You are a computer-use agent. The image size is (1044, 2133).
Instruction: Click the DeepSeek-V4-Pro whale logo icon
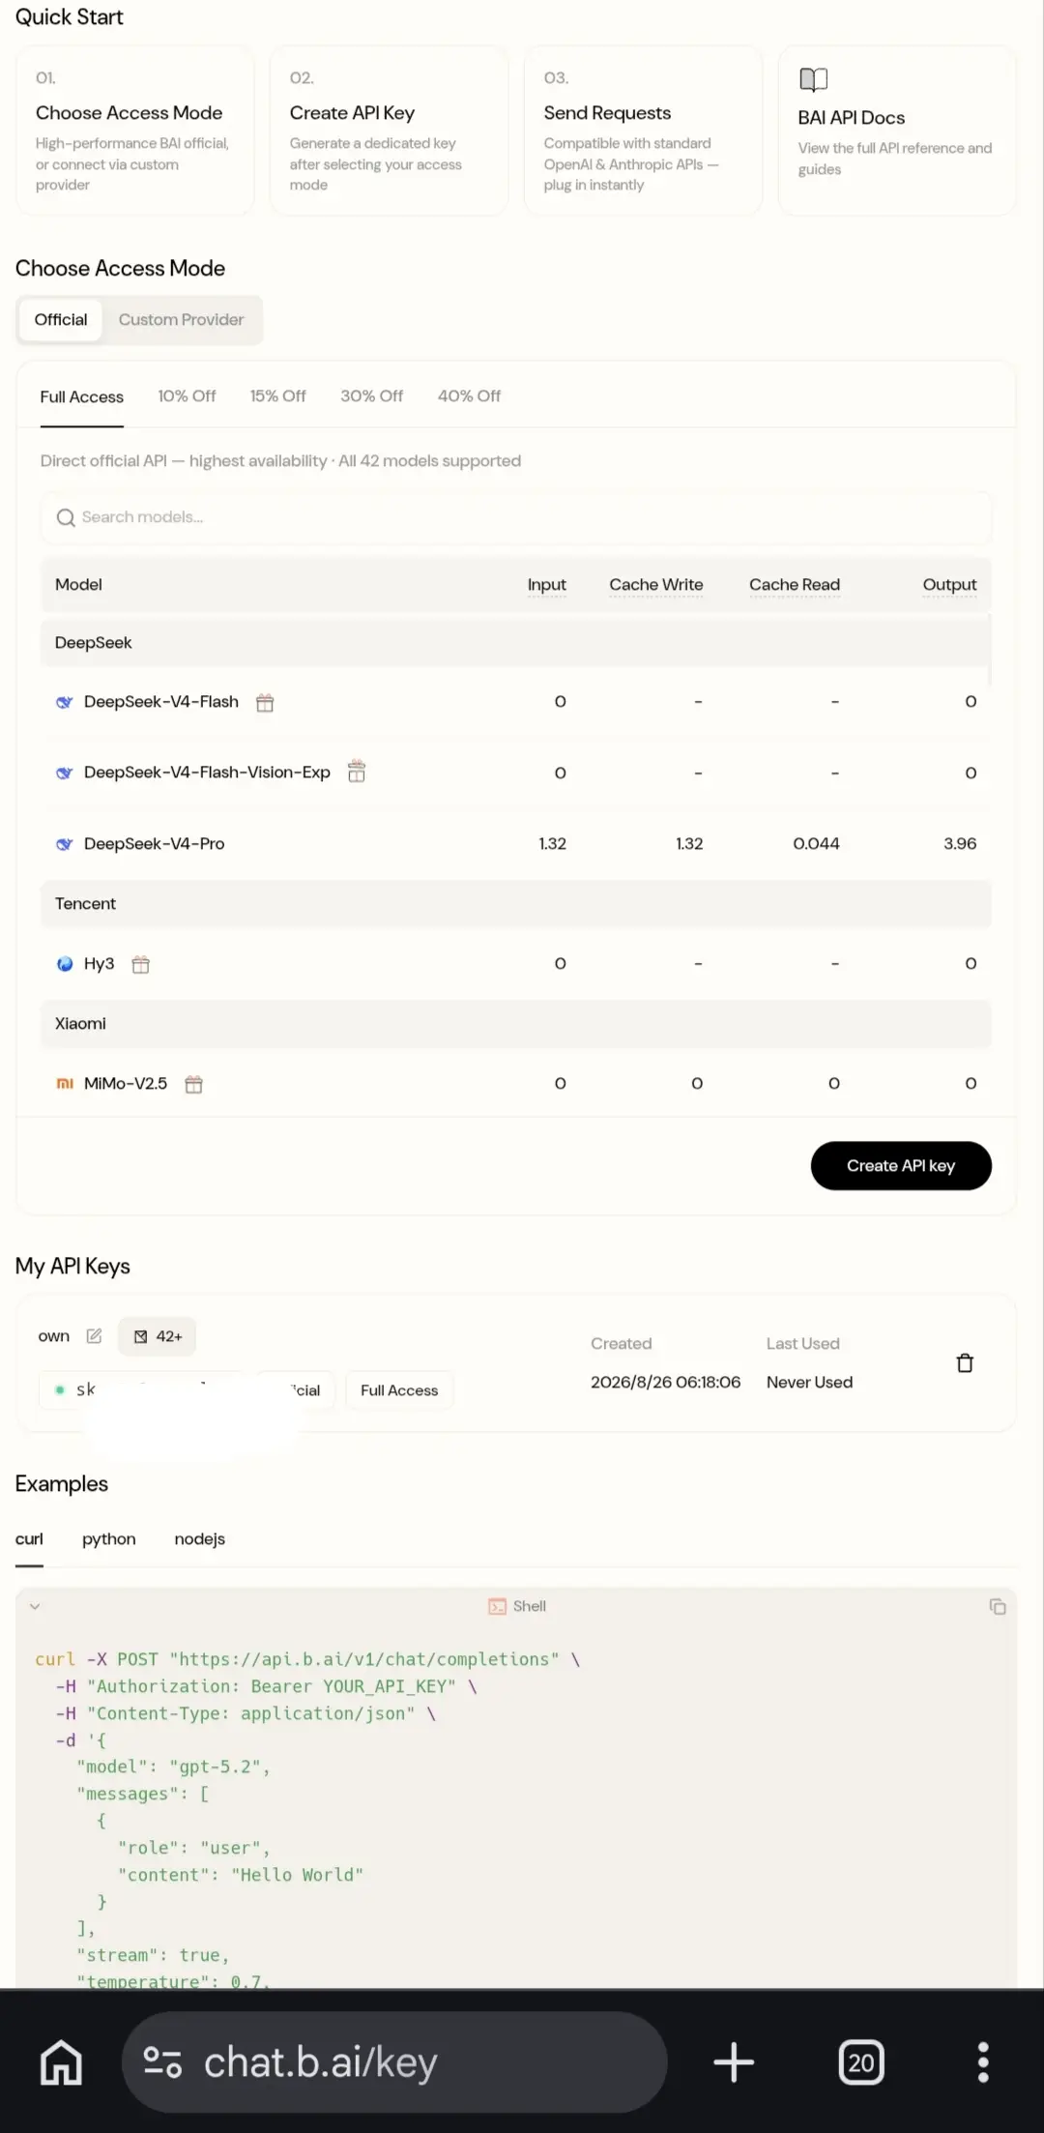(65, 844)
